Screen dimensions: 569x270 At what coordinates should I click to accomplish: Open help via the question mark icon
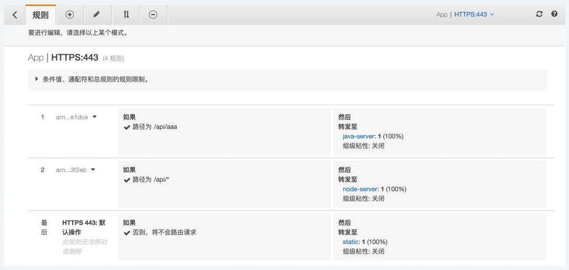(554, 14)
